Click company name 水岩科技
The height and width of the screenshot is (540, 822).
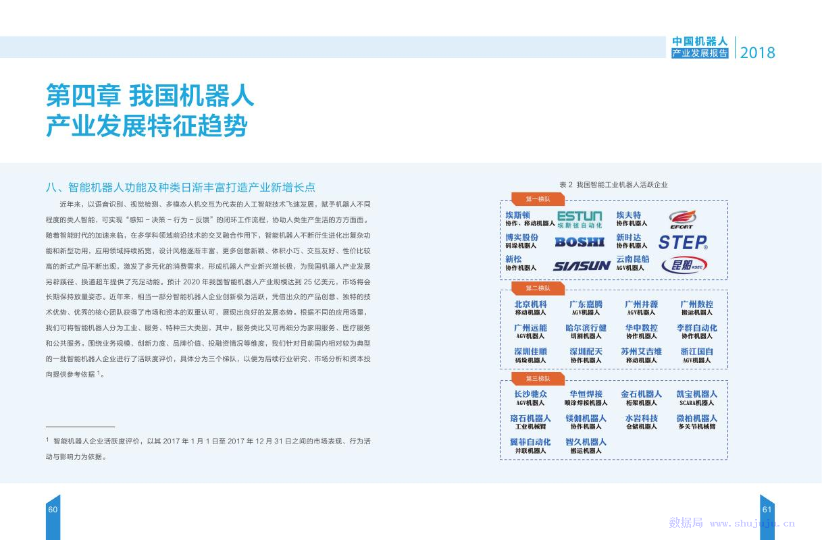[642, 418]
